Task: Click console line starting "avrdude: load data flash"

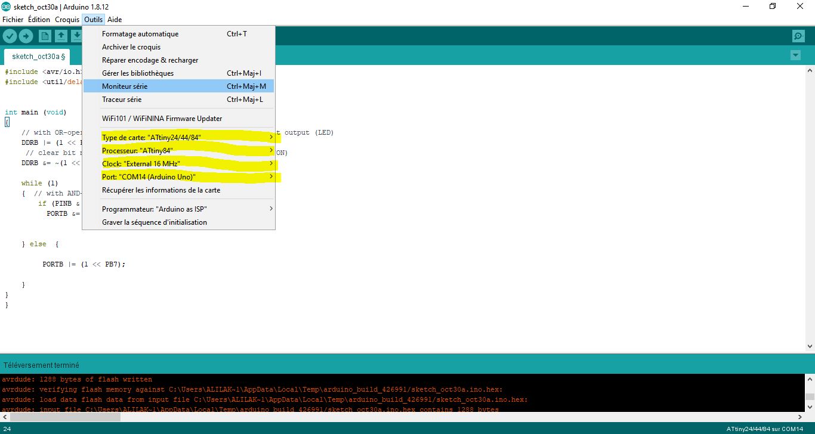Action: 265,399
